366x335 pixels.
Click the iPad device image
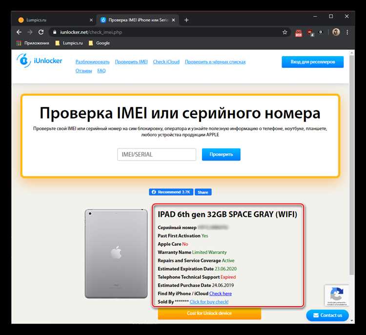tap(116, 254)
